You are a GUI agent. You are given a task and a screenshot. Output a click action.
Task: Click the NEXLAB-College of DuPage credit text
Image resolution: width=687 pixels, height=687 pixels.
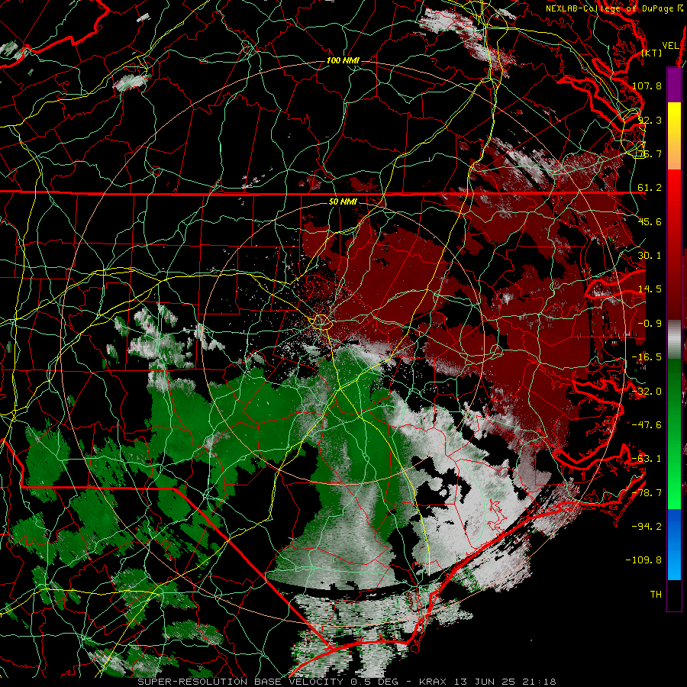point(615,8)
